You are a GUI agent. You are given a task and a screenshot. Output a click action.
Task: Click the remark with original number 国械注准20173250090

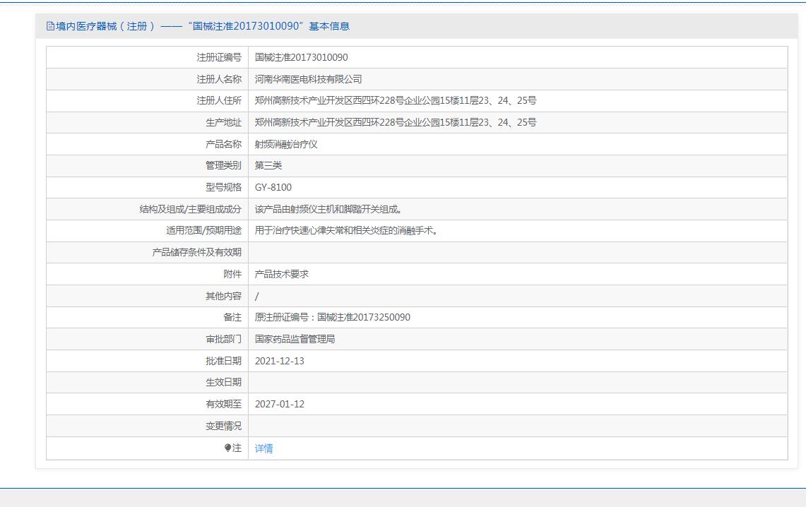[x=332, y=317]
